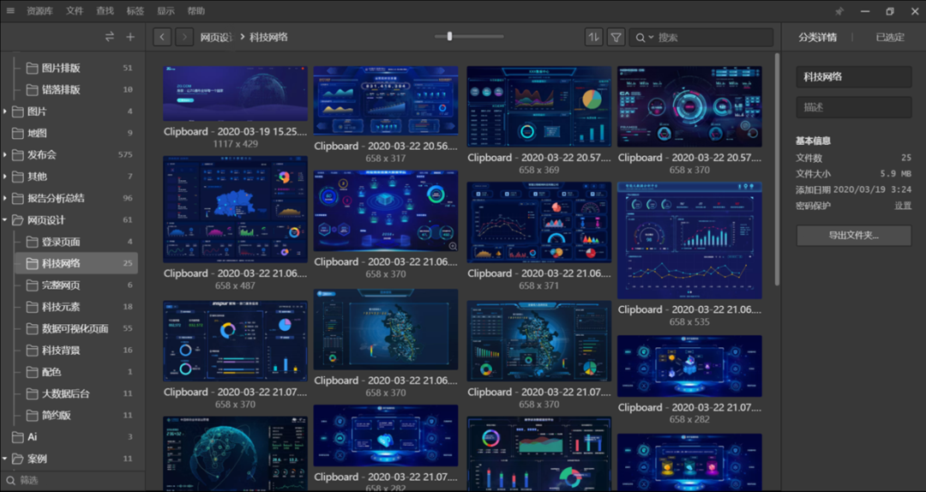The image size is (926, 492).
Task: Open the filter funnel icon
Action: click(616, 37)
